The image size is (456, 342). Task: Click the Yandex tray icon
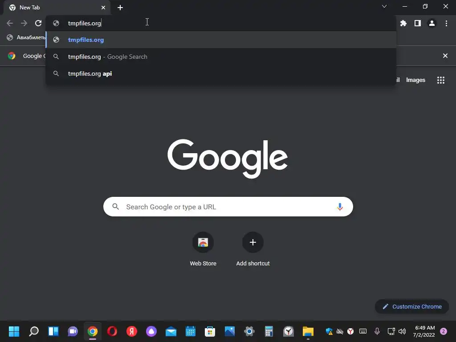tap(350, 331)
